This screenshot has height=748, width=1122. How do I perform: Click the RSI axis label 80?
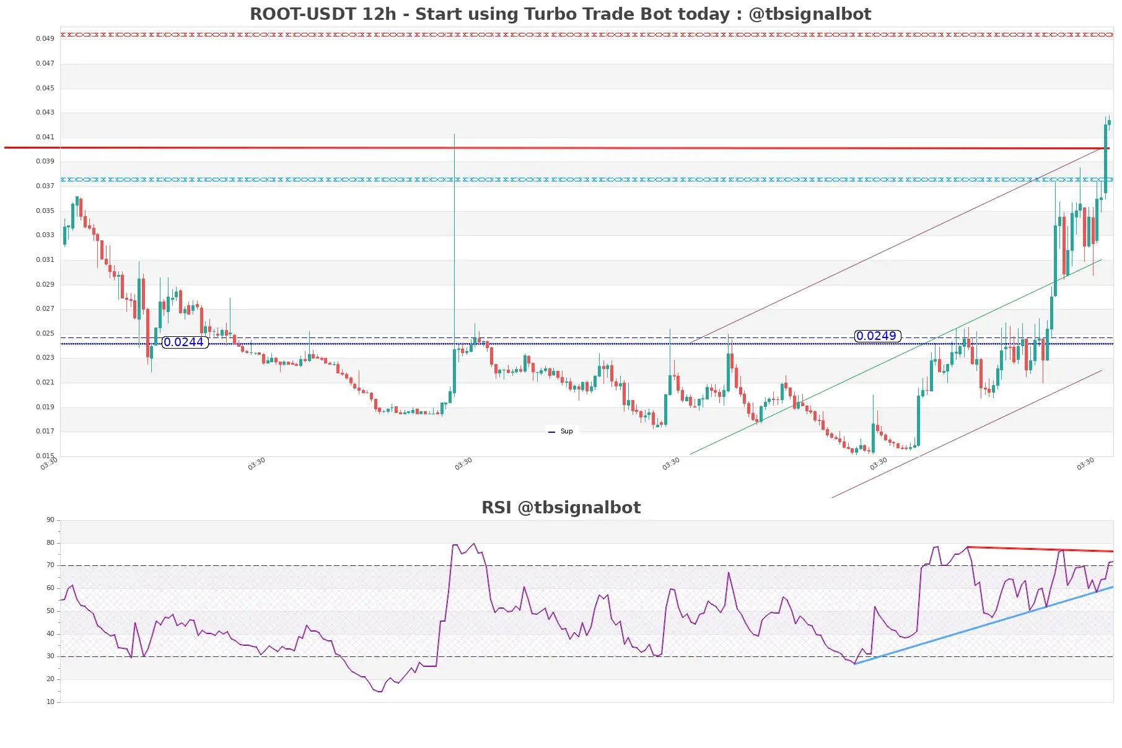[50, 542]
